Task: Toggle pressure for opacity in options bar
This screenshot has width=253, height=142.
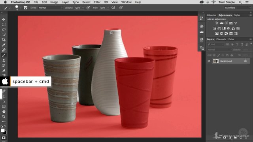Action: pos(88,7)
